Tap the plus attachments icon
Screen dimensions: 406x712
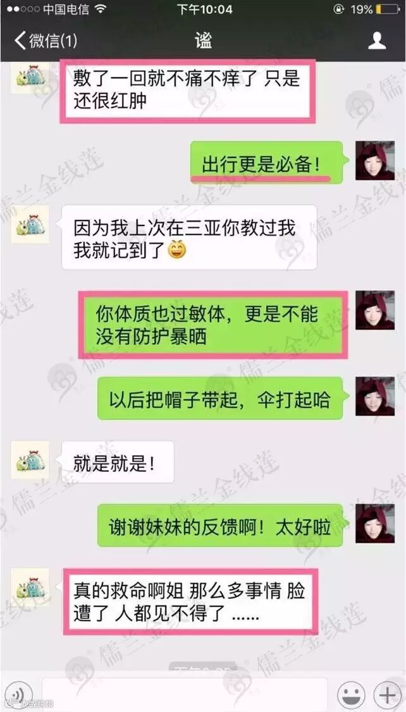388,695
